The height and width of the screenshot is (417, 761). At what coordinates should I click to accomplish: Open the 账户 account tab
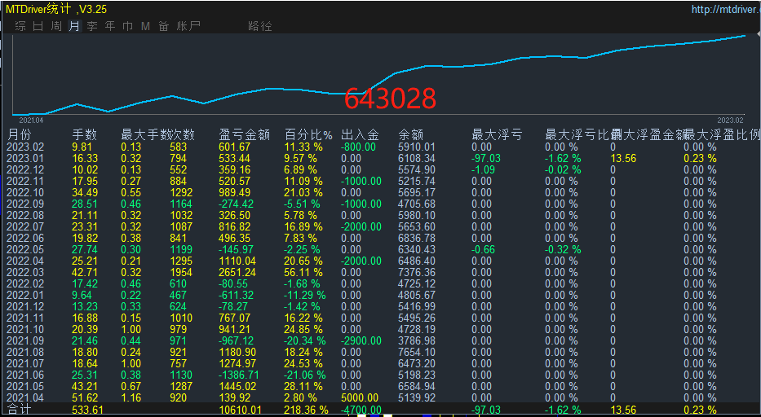[x=188, y=26]
